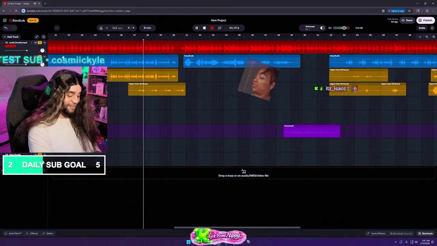Toggle the Universal mastering switch
437x246 pixels.
(322, 28)
